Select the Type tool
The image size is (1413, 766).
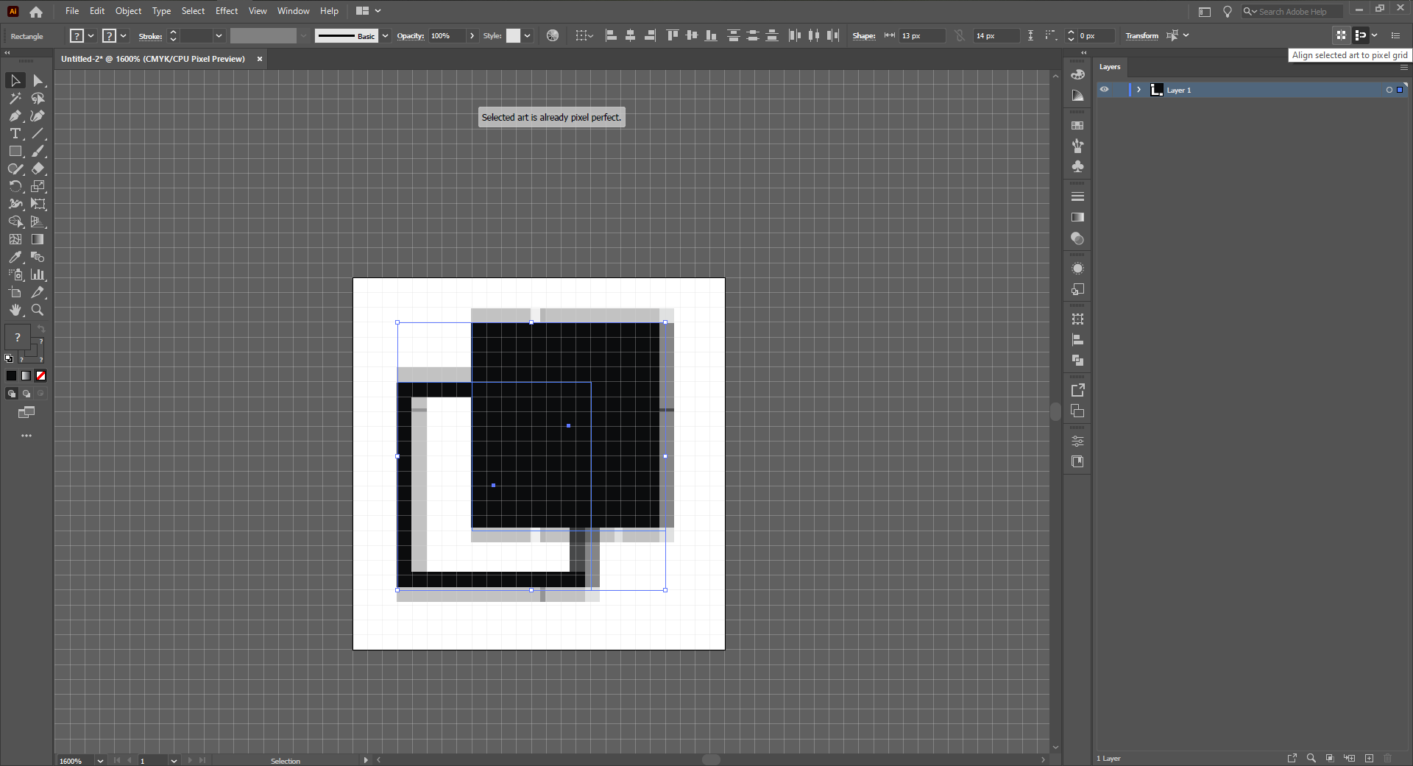[x=15, y=133]
